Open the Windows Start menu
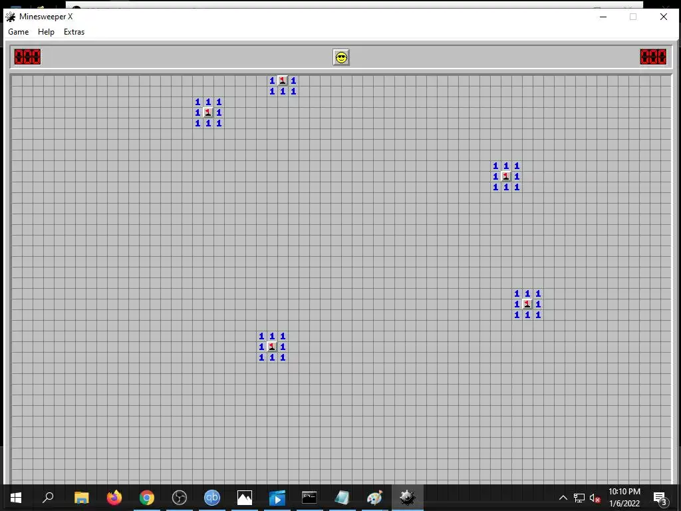The width and height of the screenshot is (681, 511). (16, 498)
